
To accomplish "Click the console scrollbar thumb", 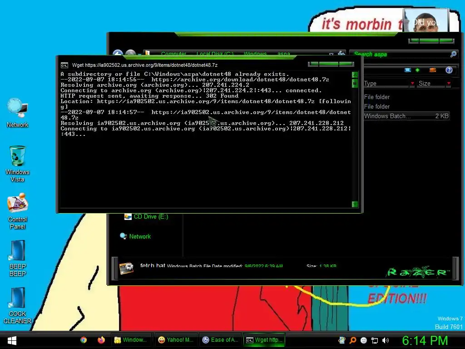I will (x=355, y=84).
